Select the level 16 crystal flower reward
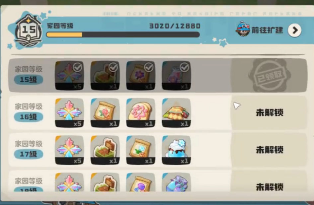This screenshot has height=205, width=314. (69, 113)
